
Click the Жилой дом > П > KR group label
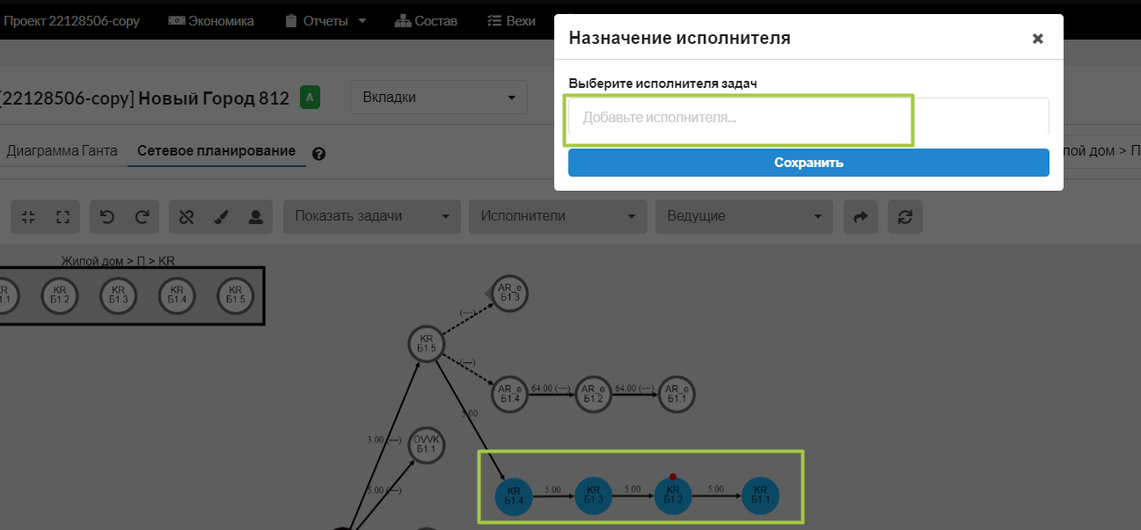click(118, 261)
